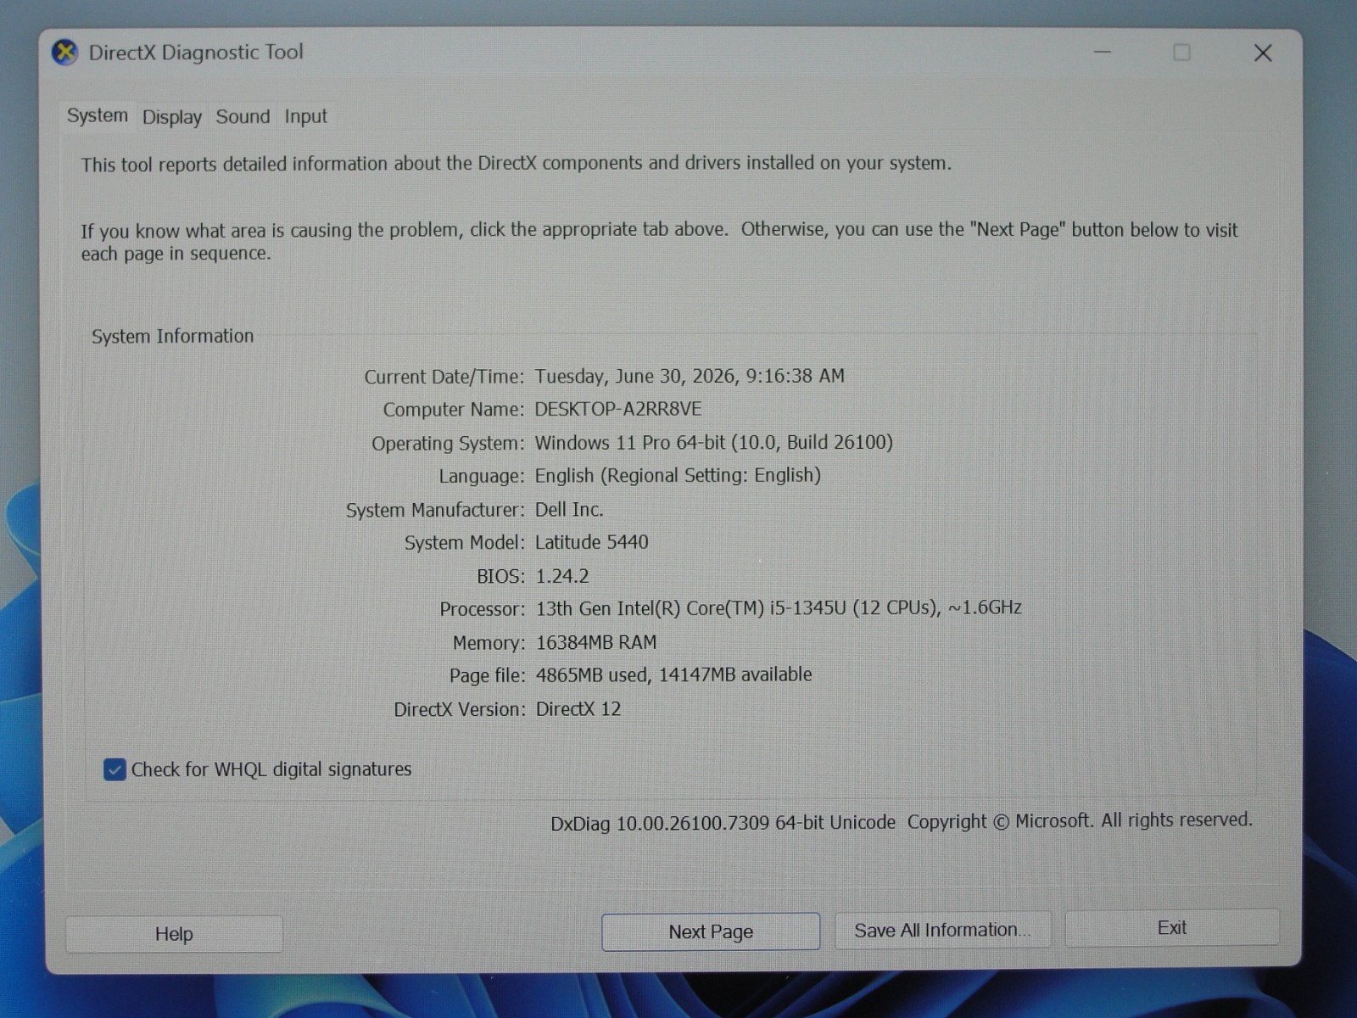Click the Current Date/Time label

click(444, 377)
